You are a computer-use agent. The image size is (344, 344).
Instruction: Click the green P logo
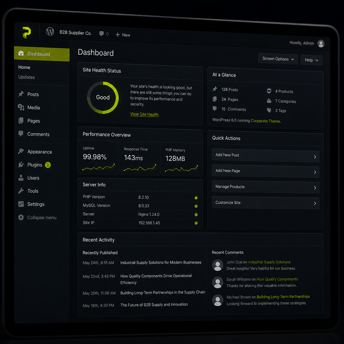click(27, 33)
